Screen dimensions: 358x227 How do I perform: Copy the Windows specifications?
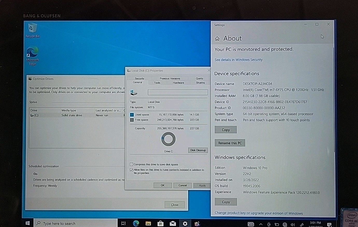(226, 202)
